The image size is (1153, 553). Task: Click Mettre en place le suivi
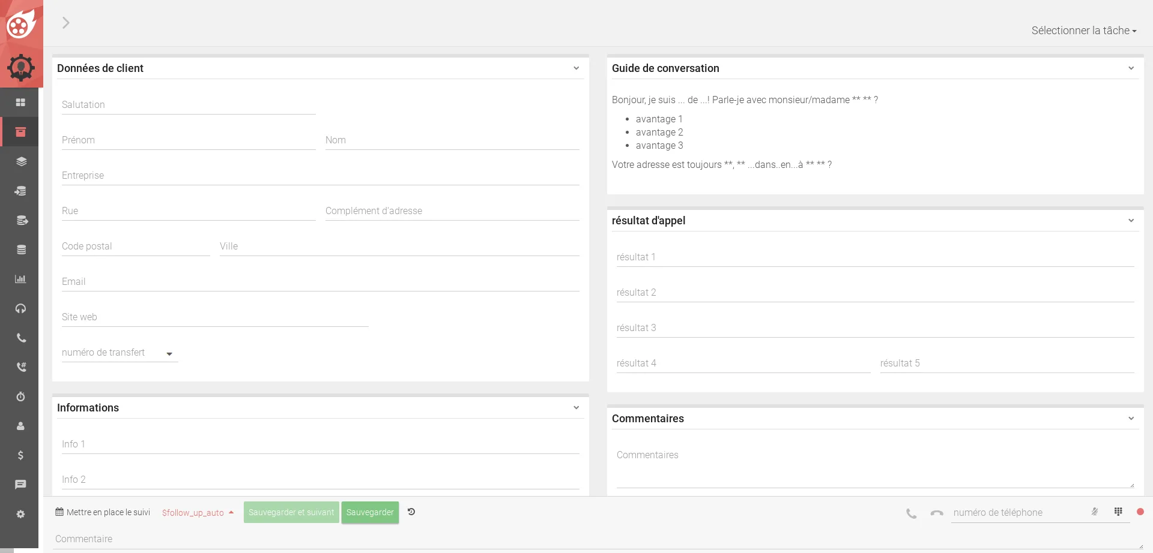coord(103,512)
